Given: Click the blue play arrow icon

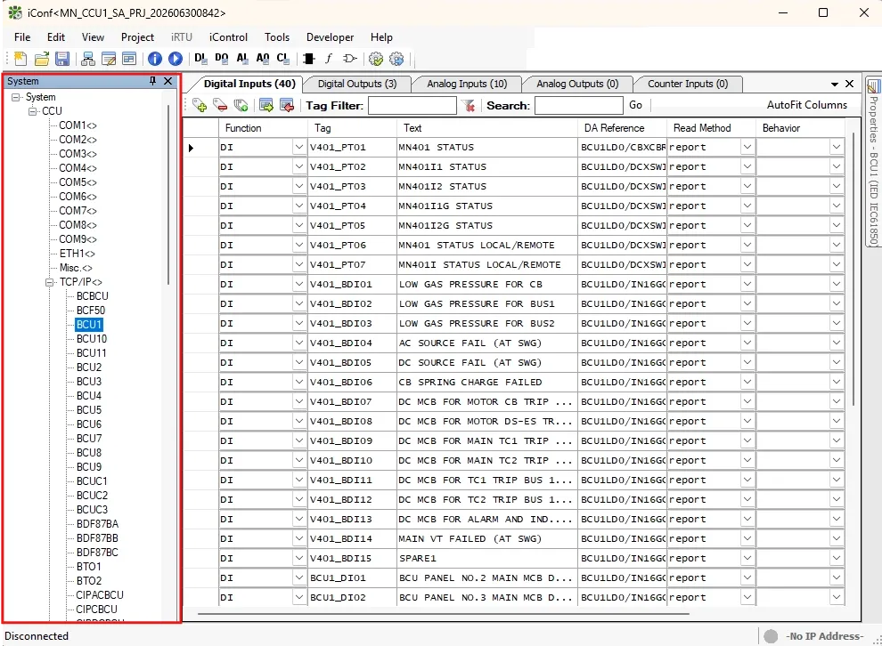Looking at the screenshot, I should (x=176, y=59).
